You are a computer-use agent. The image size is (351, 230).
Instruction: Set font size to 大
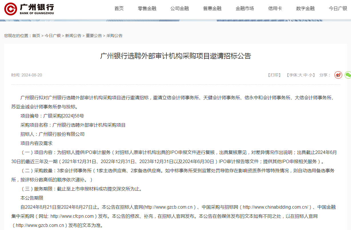tap(300, 75)
